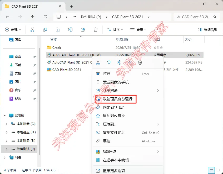
Task: Open 文档 in the sidebar
Action: click(15, 73)
